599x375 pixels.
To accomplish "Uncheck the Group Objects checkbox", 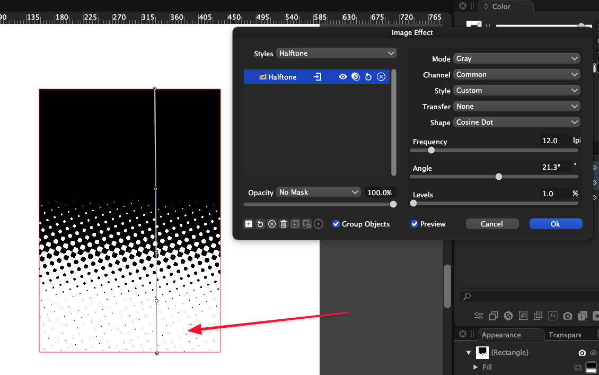I will coord(336,224).
